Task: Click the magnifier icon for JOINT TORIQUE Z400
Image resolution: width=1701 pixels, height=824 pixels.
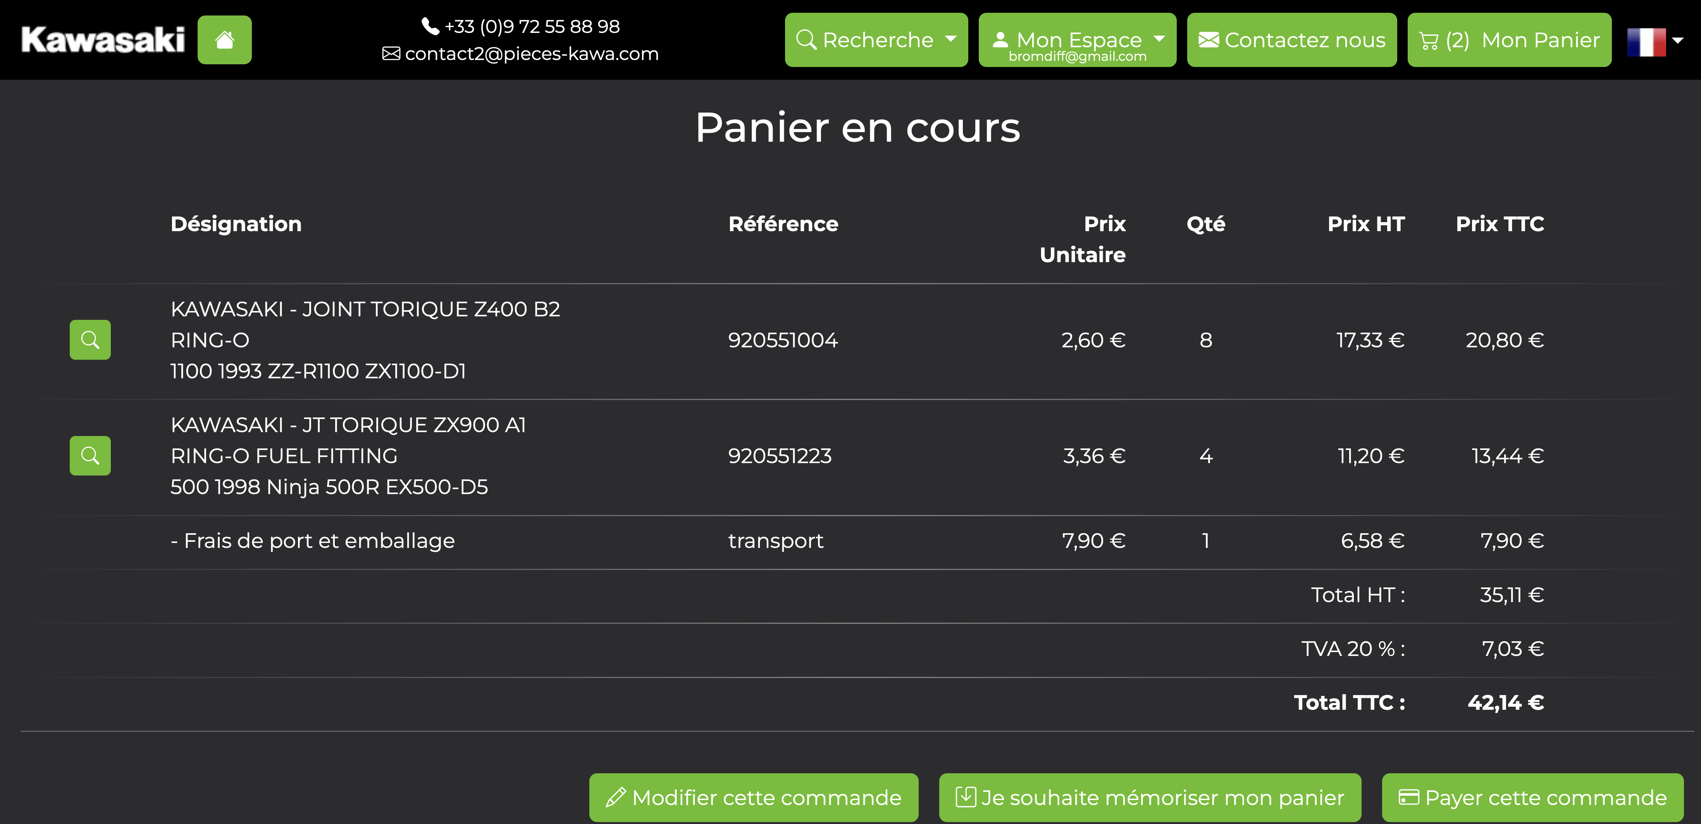Action: click(x=90, y=340)
